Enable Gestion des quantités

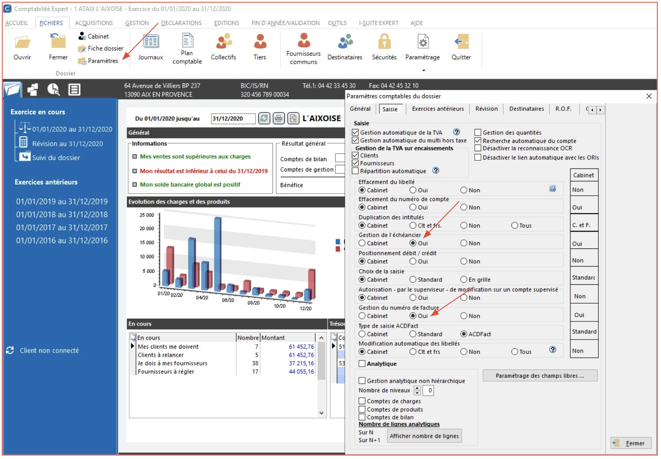pyautogui.click(x=478, y=132)
